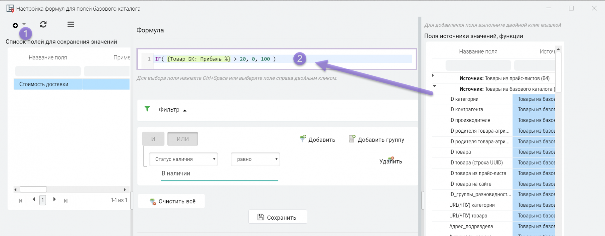Collapse the Товары из базового каталога source
The width and height of the screenshot is (605, 236).
(x=434, y=86)
